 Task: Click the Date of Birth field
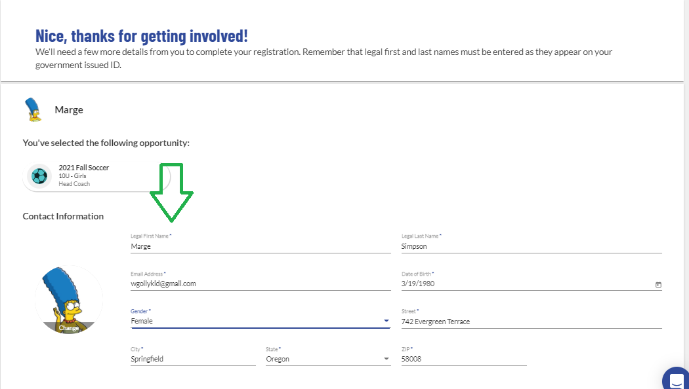[x=532, y=284]
